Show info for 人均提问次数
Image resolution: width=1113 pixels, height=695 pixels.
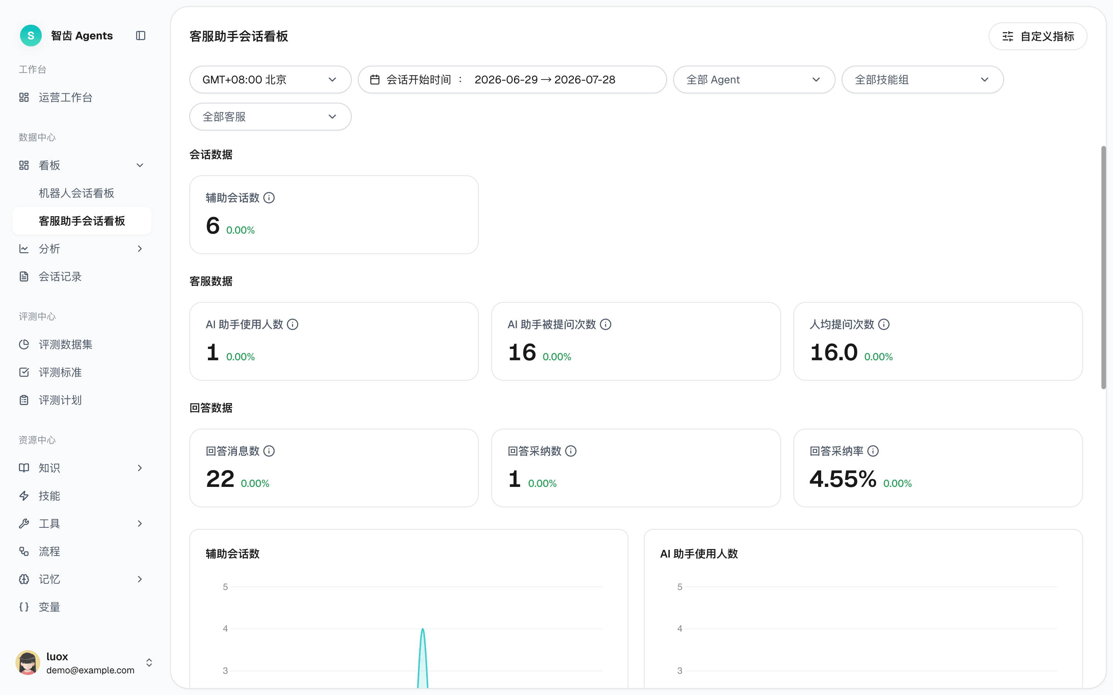pyautogui.click(x=884, y=324)
